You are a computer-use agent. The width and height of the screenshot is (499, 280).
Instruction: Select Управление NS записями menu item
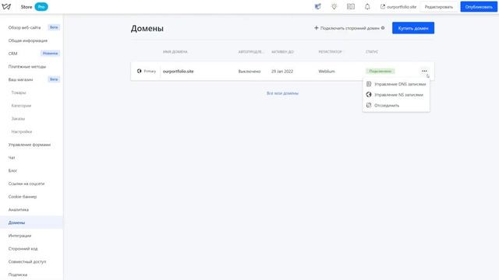coord(396,95)
